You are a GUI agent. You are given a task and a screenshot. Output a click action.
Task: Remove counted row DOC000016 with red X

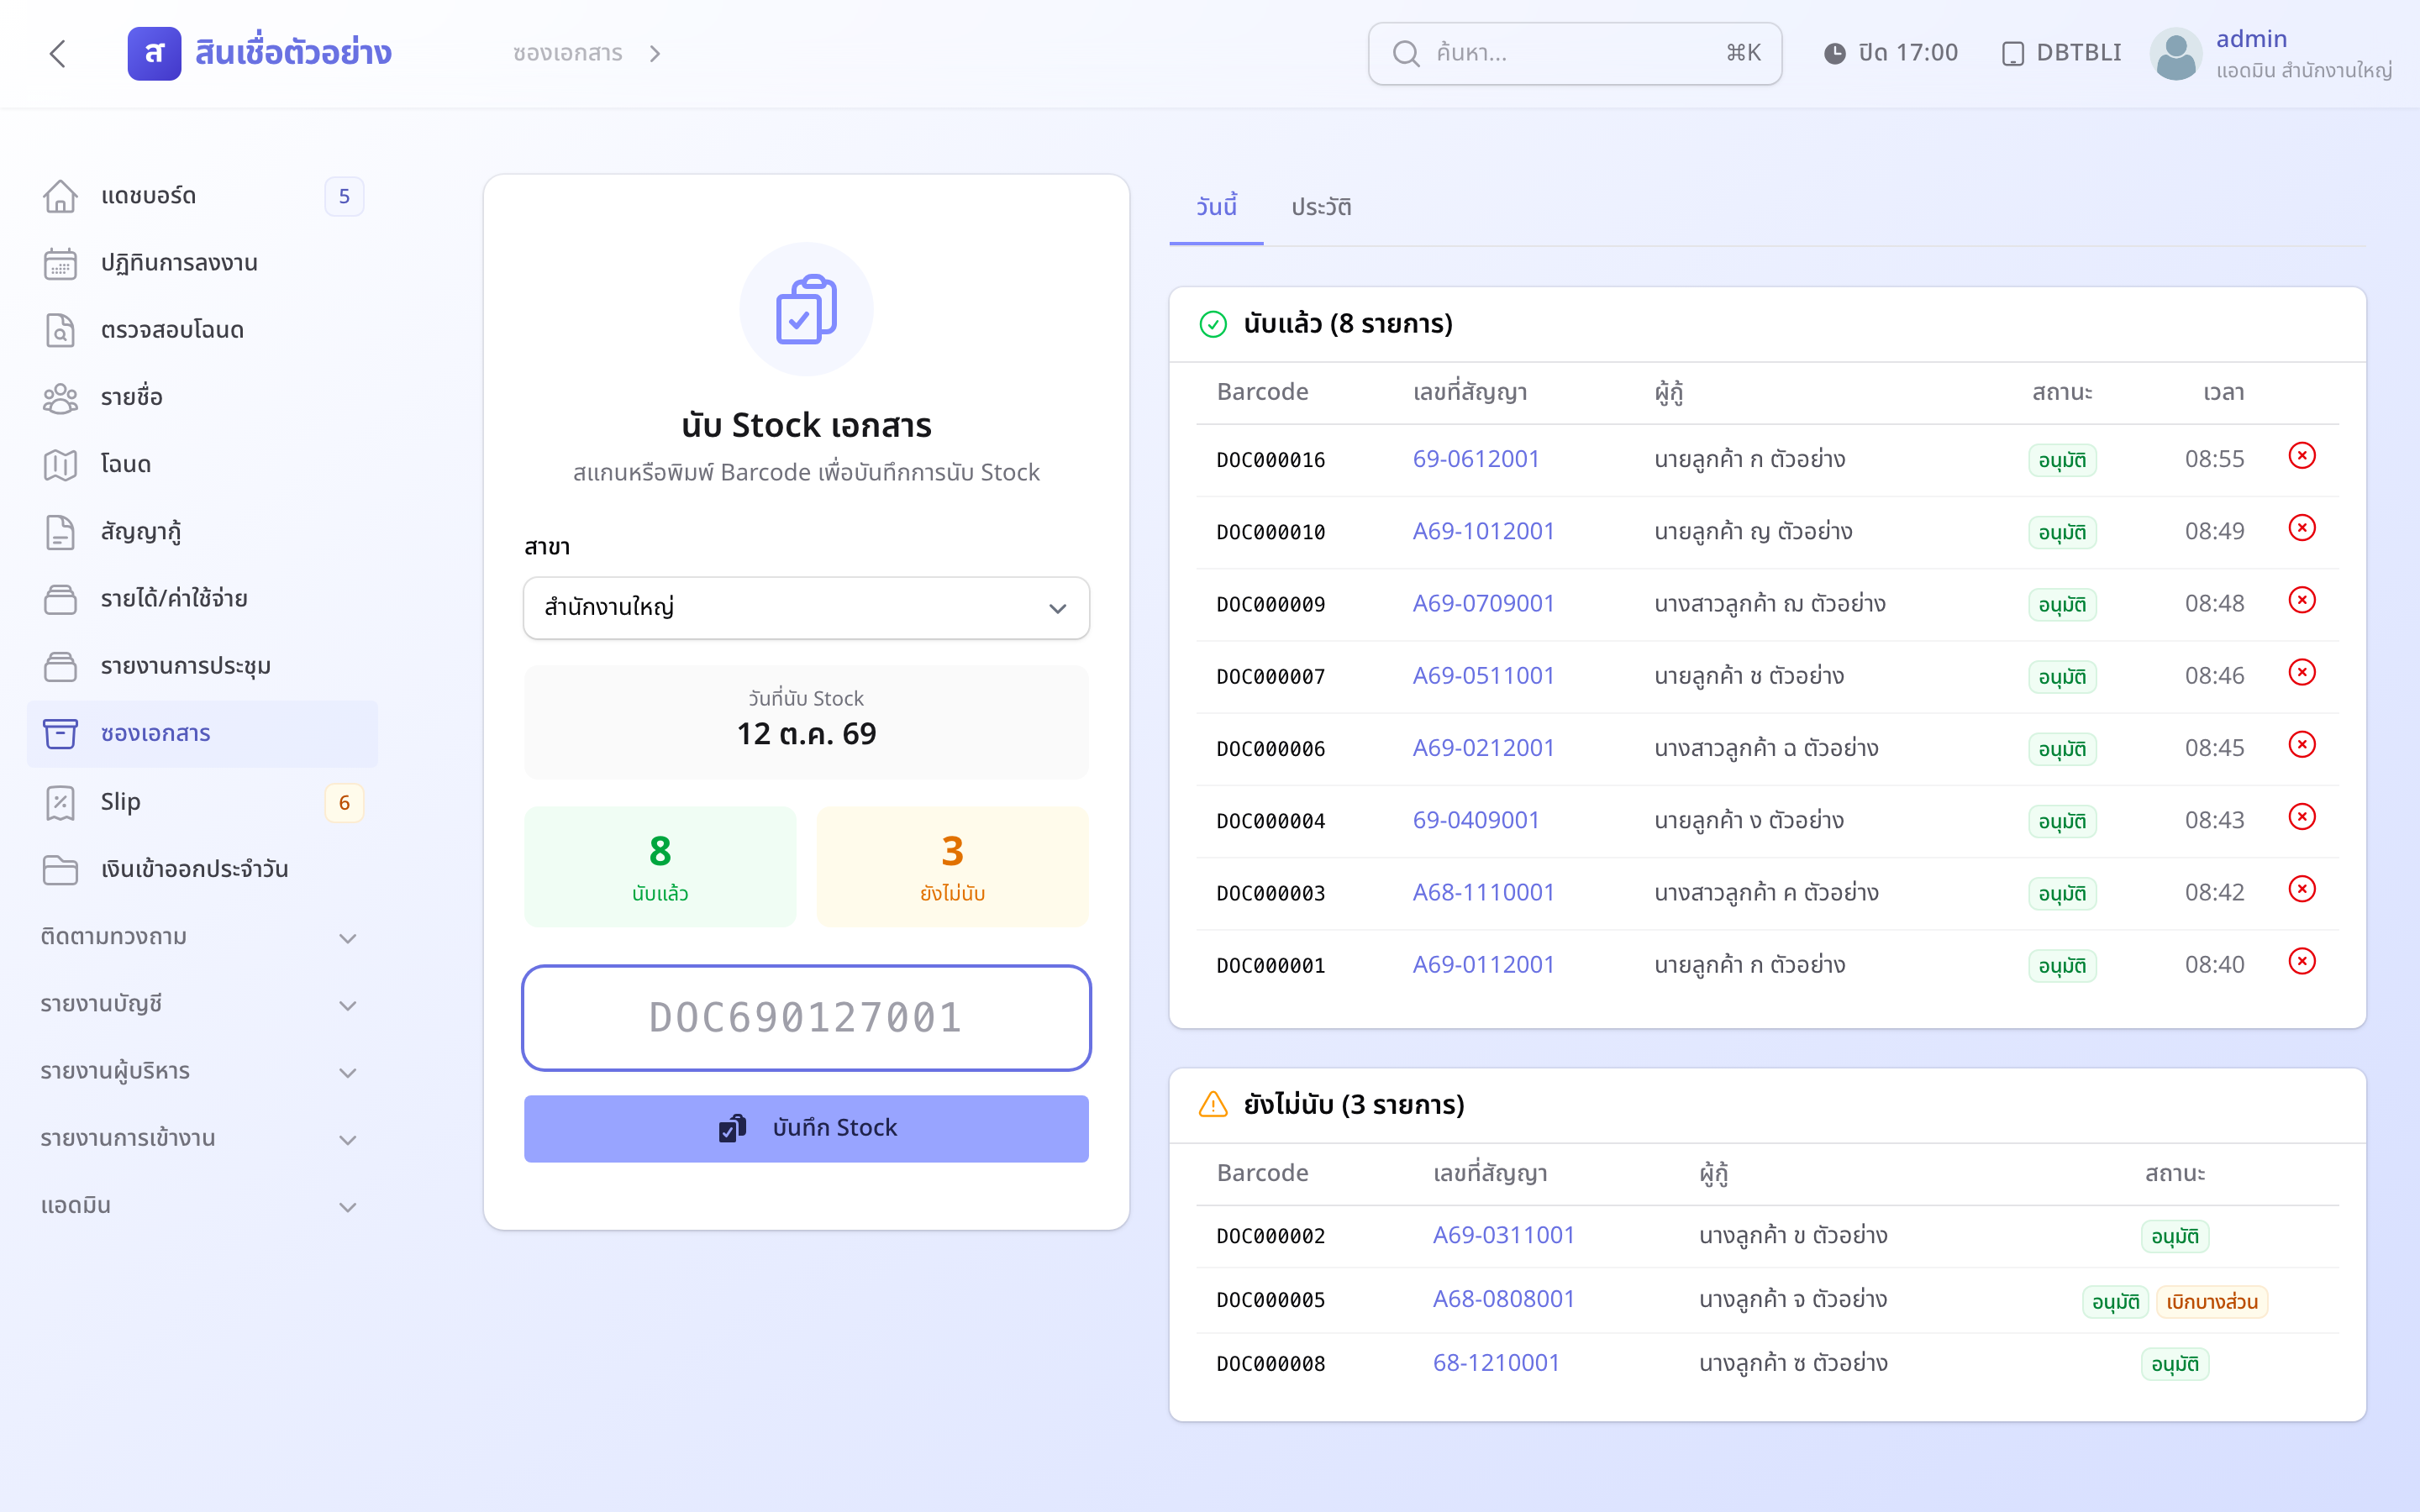[2302, 456]
